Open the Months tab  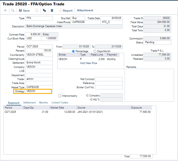click(x=44, y=103)
